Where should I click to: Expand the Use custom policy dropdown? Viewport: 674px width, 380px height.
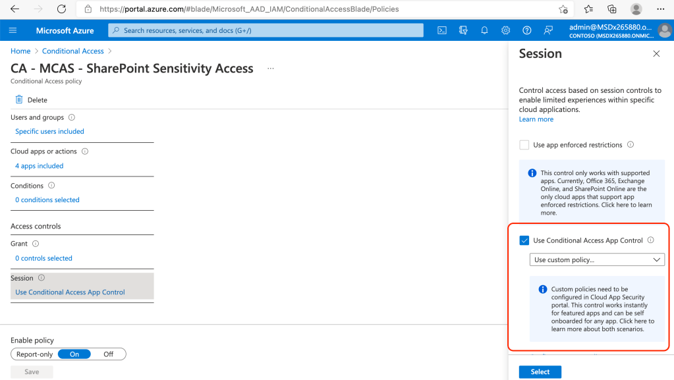597,260
